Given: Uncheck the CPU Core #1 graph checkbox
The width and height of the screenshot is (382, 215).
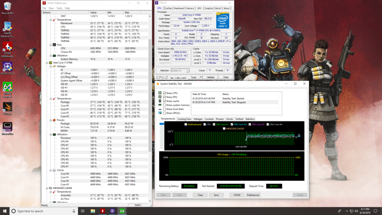Looking at the screenshot, I should (214, 124).
